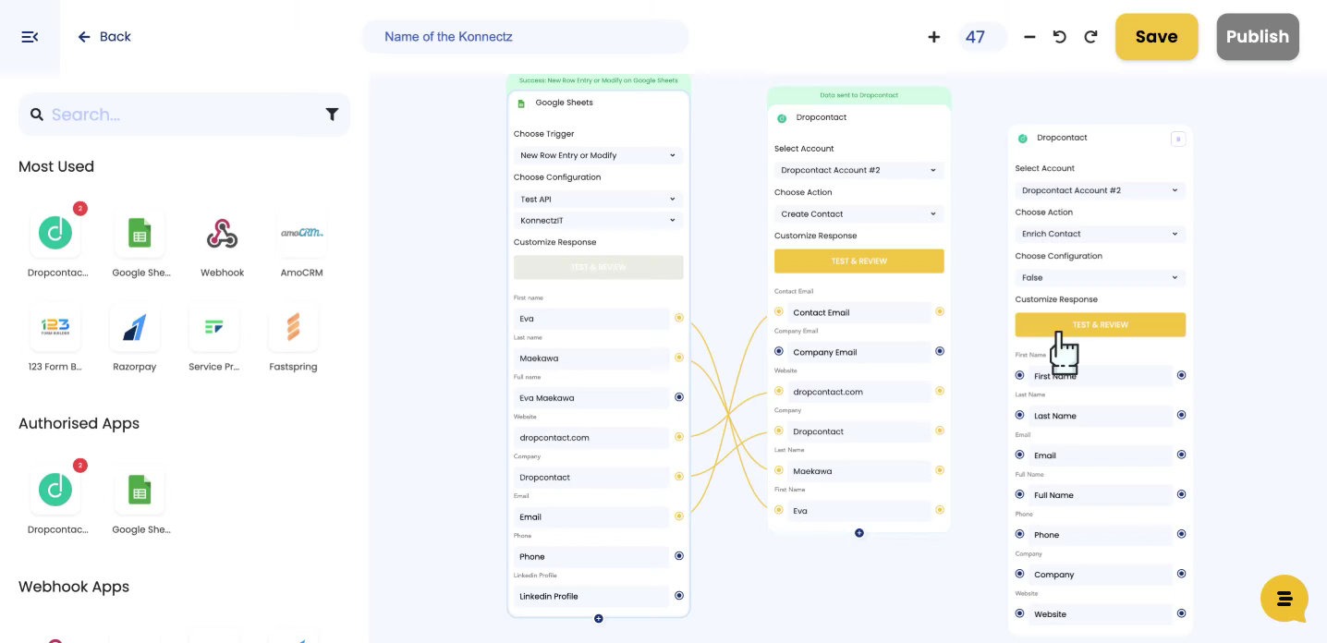
Task: Choose the Webhook app icon
Action: pos(222,234)
